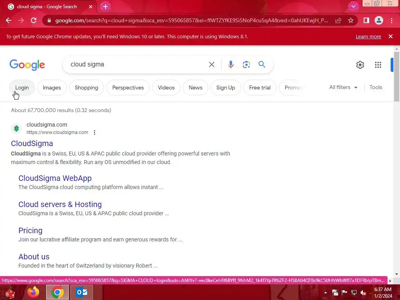Screen dimensions: 400x300
Task: Launch Firefox from the taskbar
Action: tap(33, 292)
